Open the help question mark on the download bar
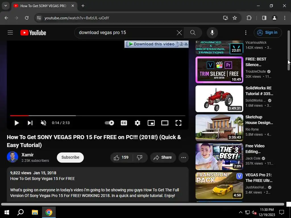 pyautogui.click(x=181, y=44)
